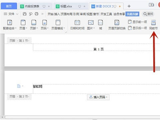Open the 页面布局 ribbon tab

coord(67,14)
